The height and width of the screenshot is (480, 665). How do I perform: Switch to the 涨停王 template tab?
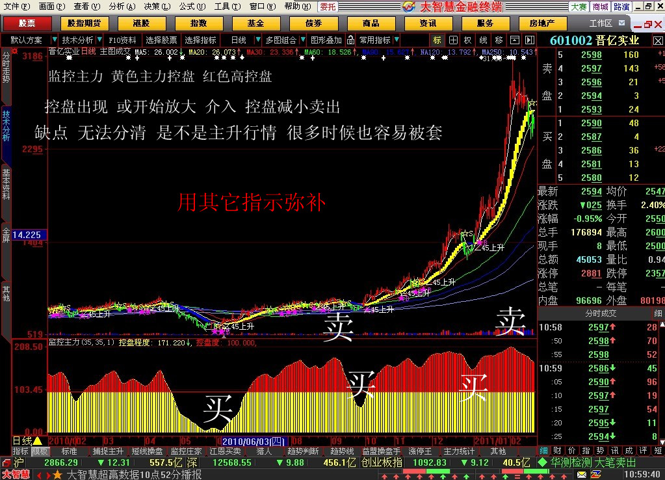(x=420, y=451)
